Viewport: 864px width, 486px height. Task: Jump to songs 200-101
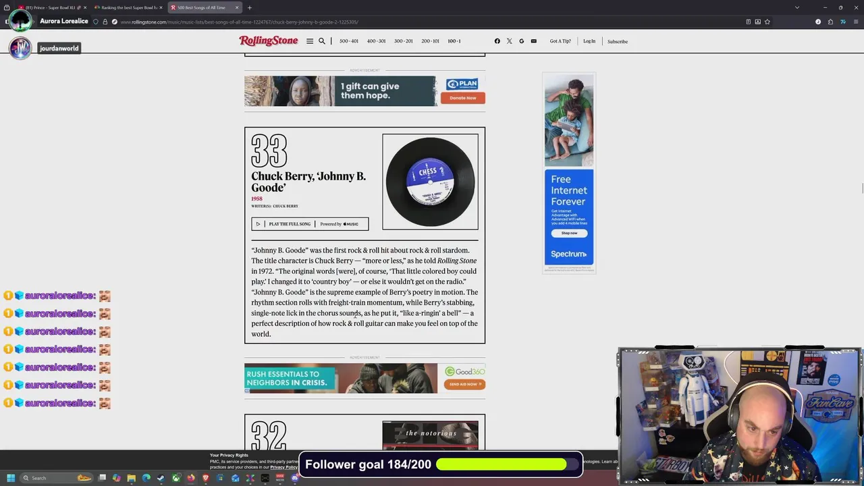430,41
